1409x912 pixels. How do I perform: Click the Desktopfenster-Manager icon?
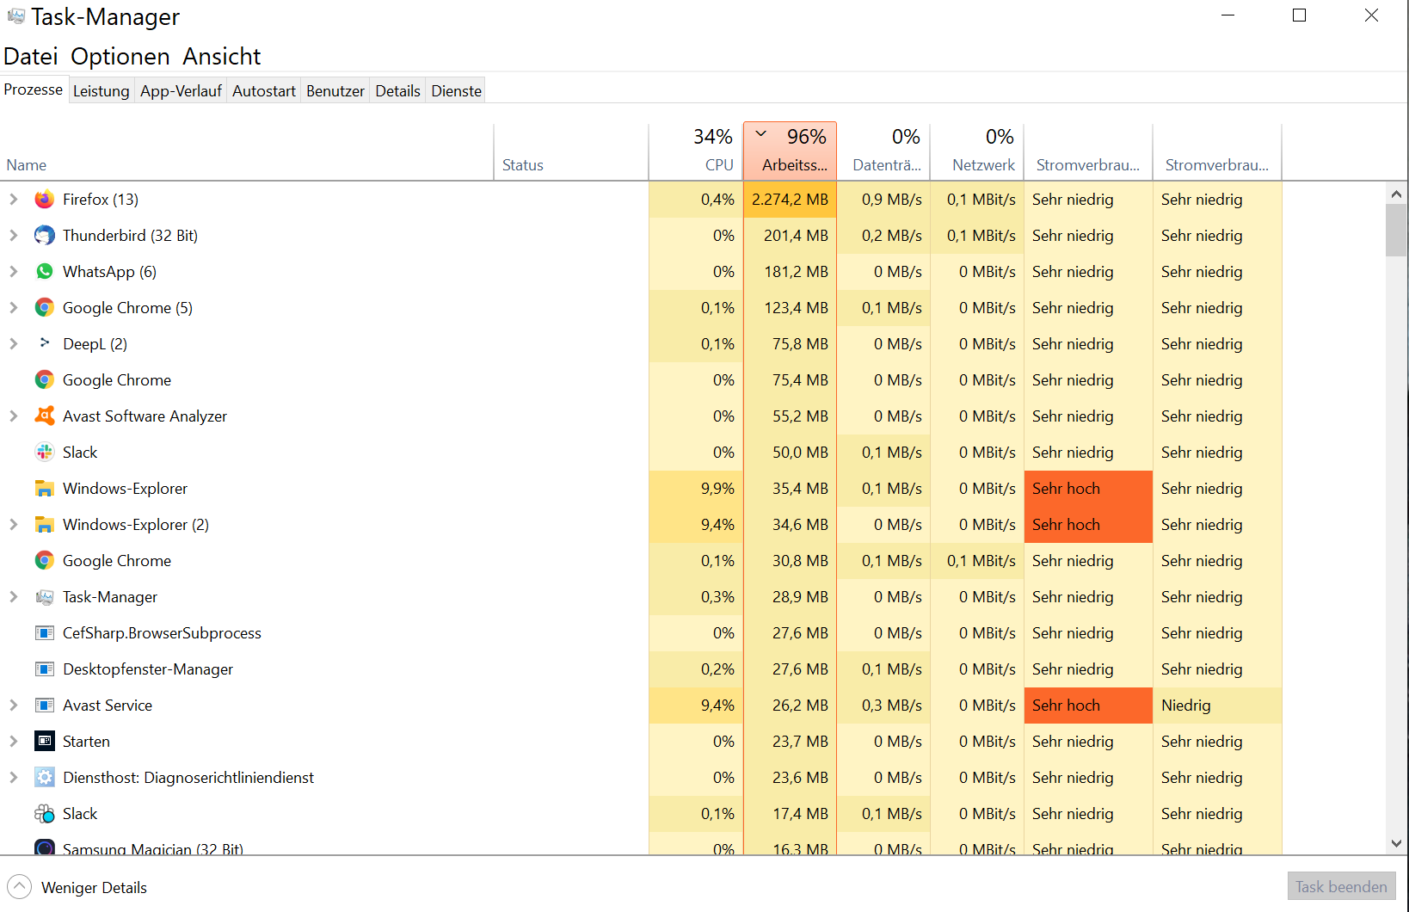pyautogui.click(x=45, y=669)
